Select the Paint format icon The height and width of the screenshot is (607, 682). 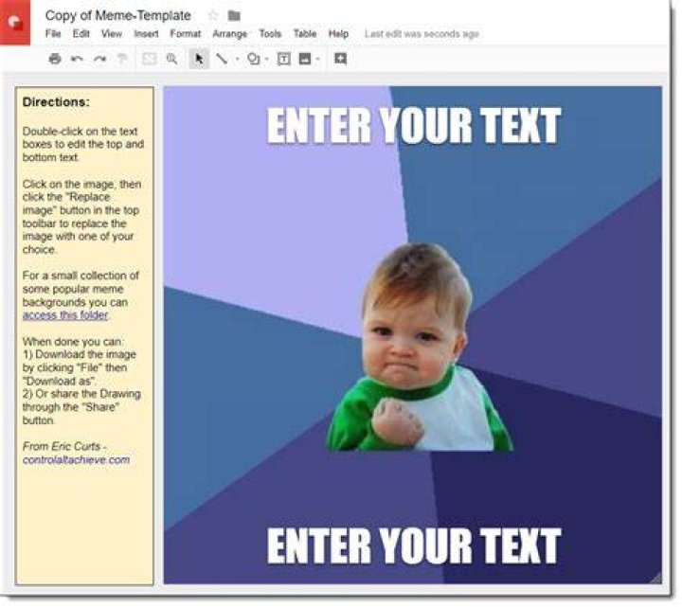122,59
